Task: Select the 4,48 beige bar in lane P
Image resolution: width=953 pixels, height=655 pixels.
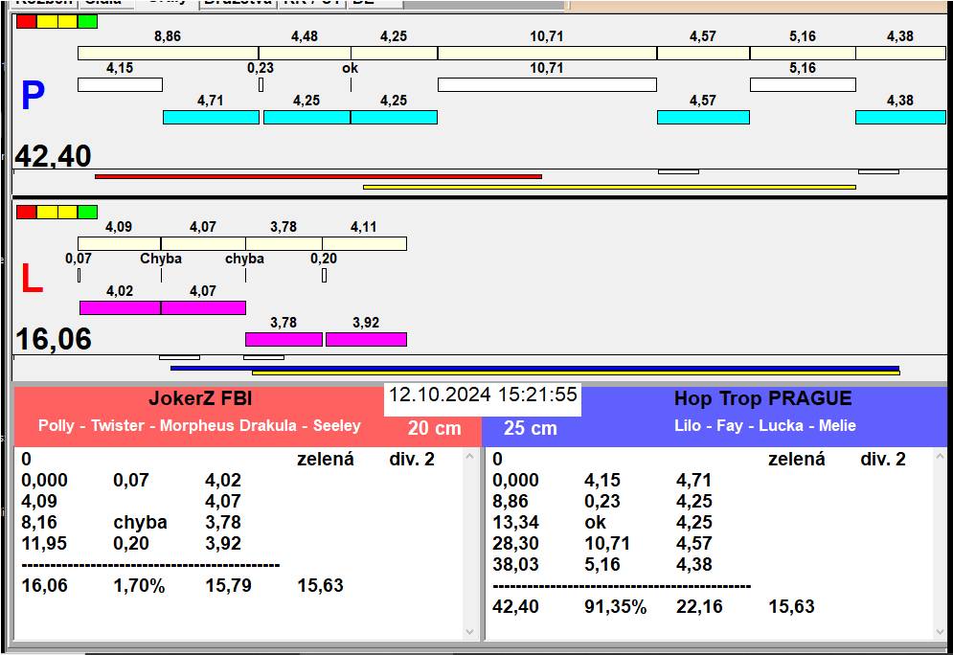Action: [305, 53]
